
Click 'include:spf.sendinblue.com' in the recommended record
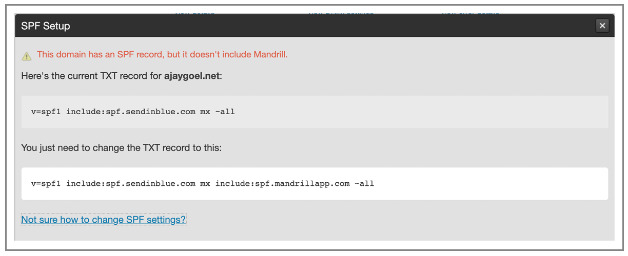[x=131, y=183]
